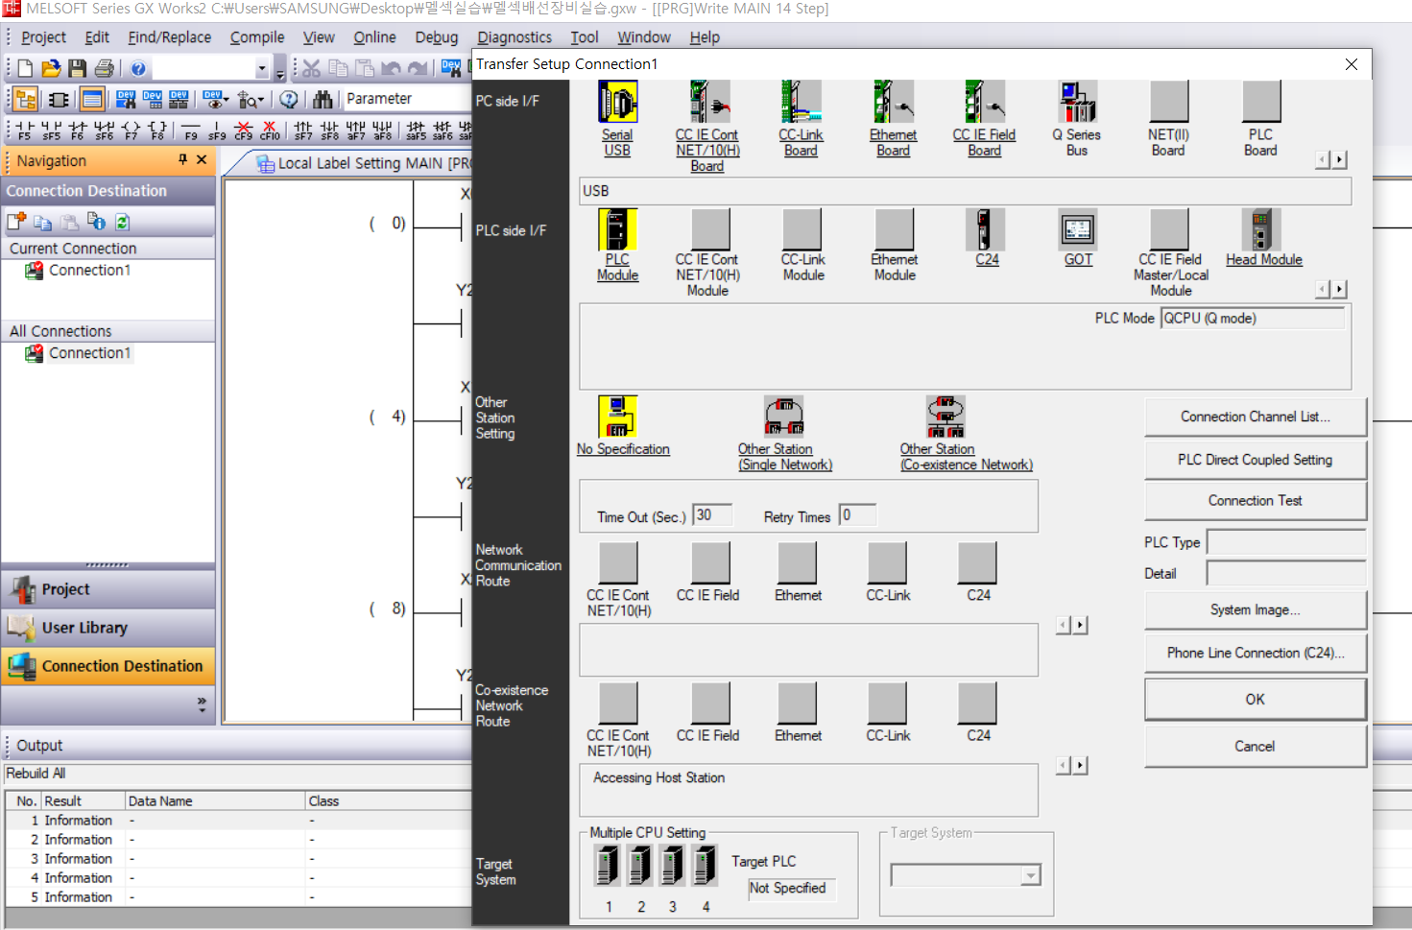The image size is (1412, 930).
Task: Click the Time Out (Sec.) input field
Action: click(x=712, y=515)
